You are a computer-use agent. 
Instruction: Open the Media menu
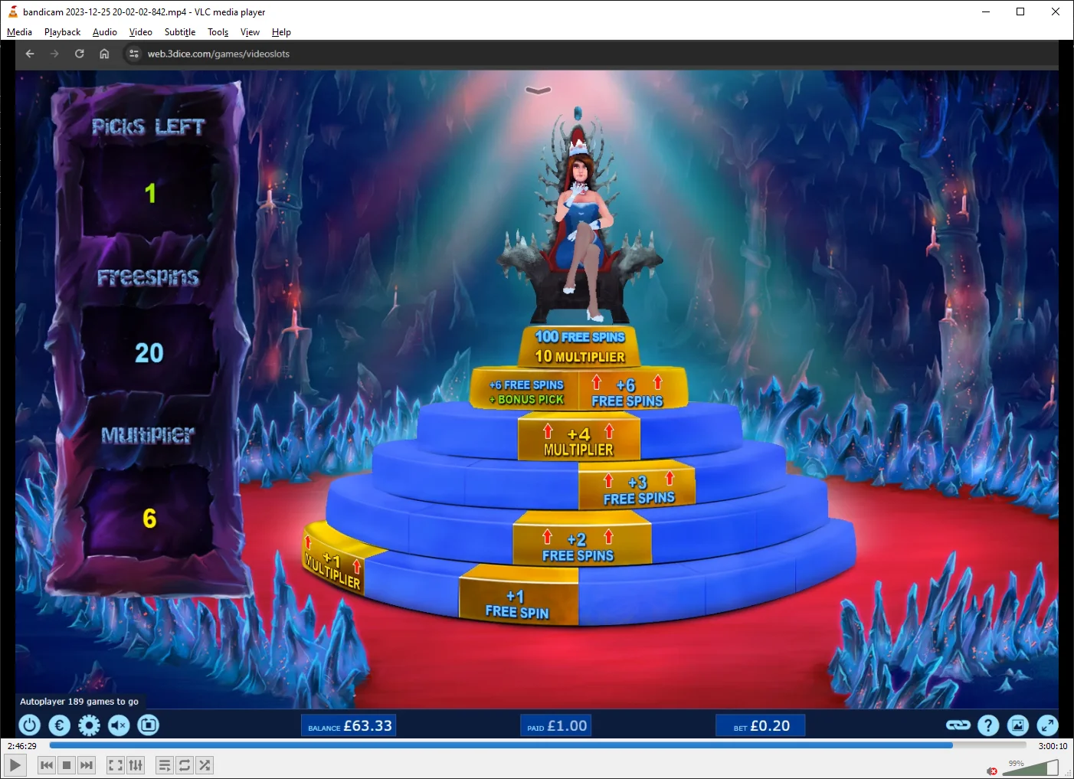coord(19,32)
